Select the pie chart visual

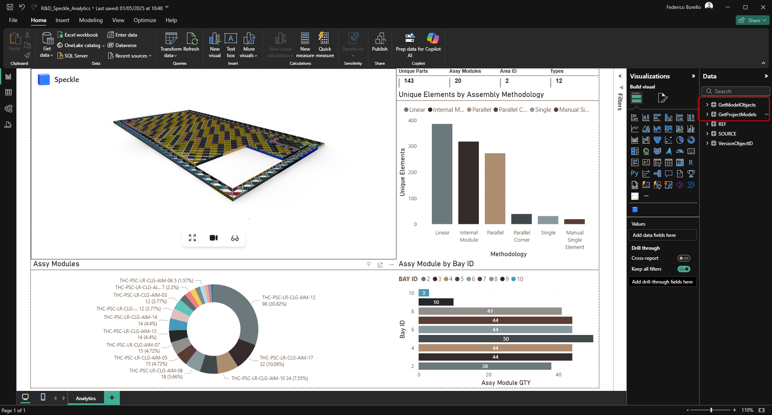680,140
